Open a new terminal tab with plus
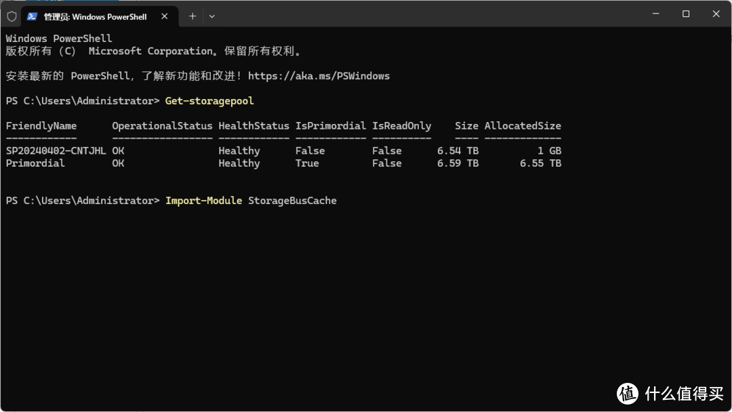Viewport: 732px width, 412px height. [x=192, y=16]
